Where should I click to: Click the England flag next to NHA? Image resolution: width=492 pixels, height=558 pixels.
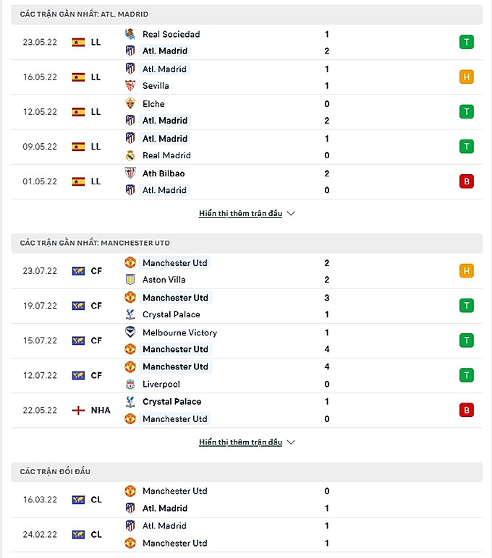coord(79,410)
